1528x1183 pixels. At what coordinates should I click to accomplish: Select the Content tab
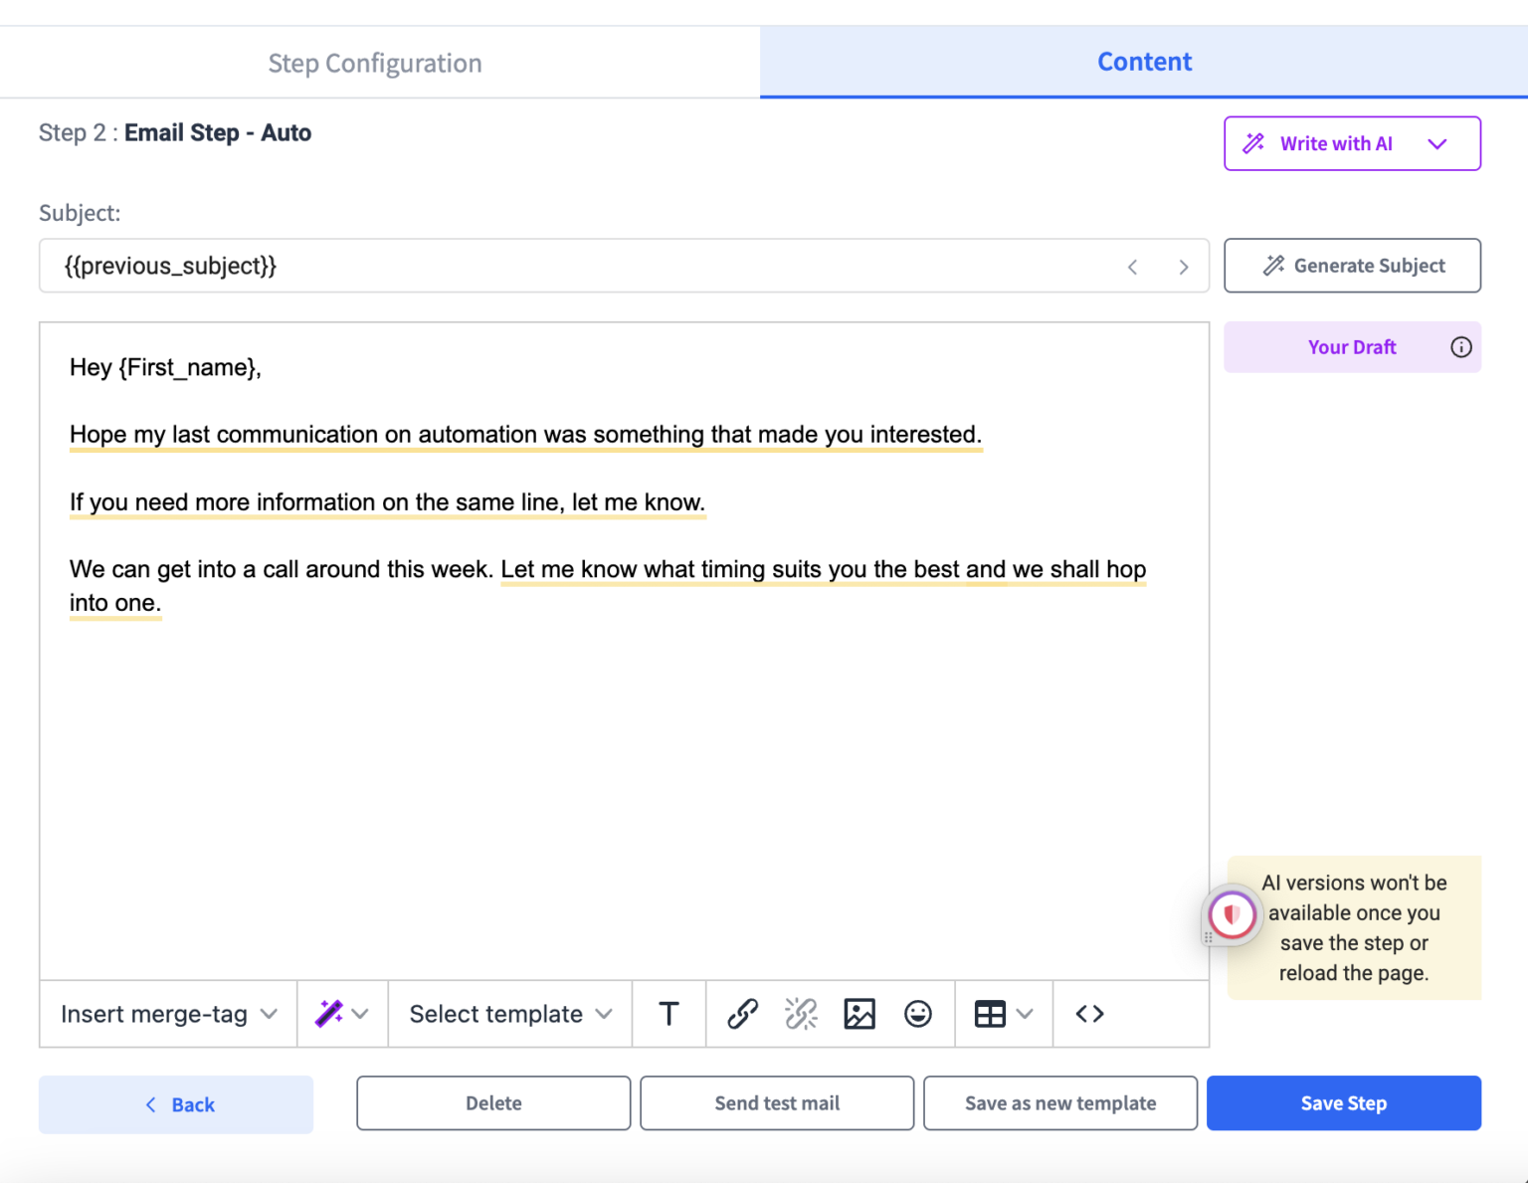1144,61
